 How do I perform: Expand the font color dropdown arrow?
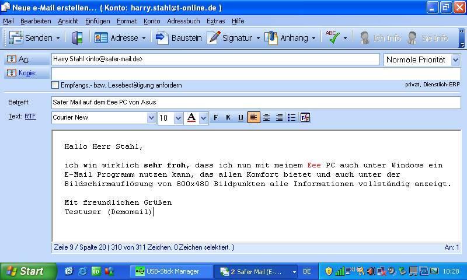point(203,118)
